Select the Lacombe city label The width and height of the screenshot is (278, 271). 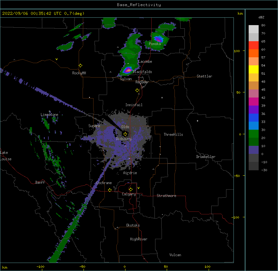145,61
